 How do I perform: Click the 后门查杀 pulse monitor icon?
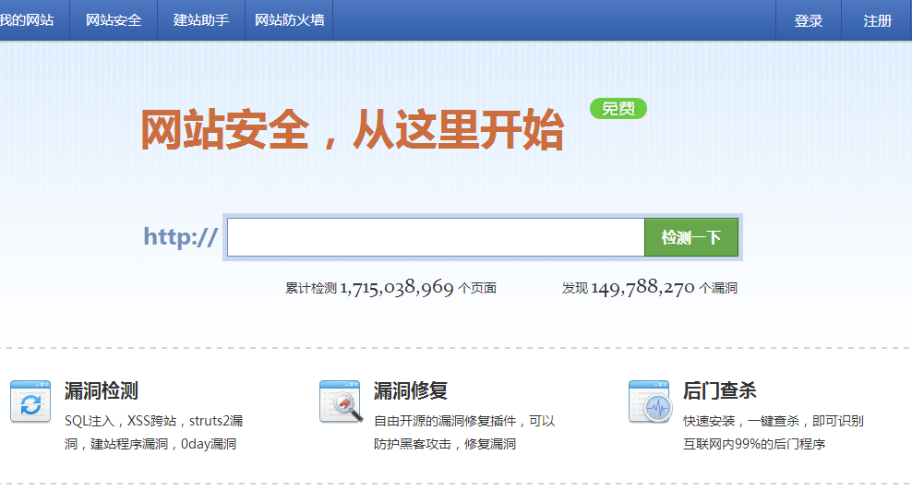tap(649, 401)
